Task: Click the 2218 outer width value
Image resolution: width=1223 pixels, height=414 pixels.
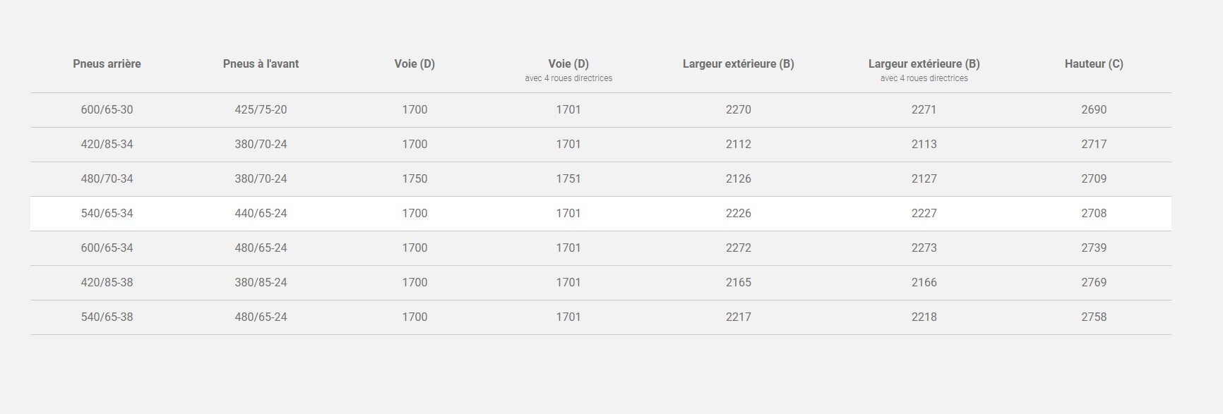Action: coord(924,317)
